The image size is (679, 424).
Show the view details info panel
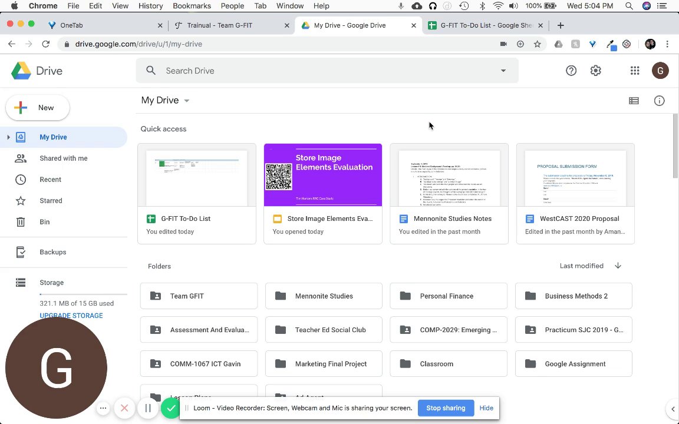coord(659,101)
